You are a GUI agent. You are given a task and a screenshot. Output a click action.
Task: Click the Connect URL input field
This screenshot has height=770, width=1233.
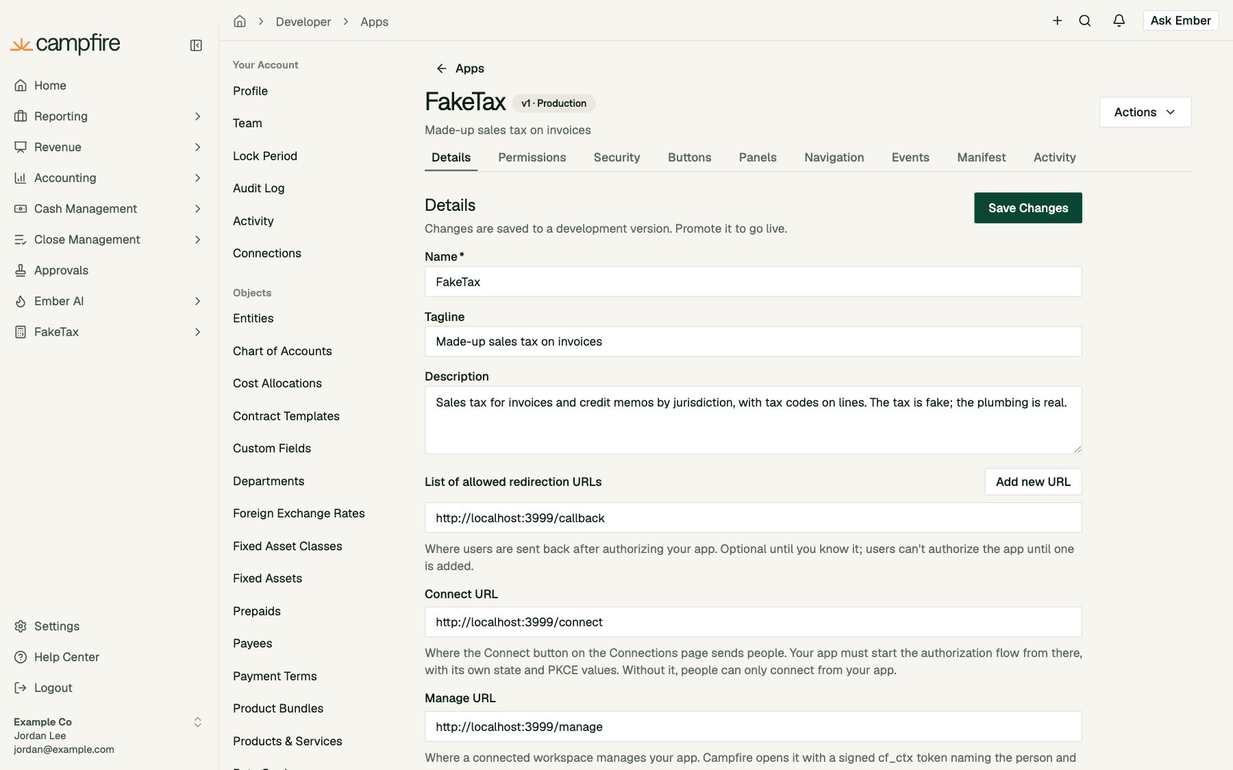[x=753, y=622]
